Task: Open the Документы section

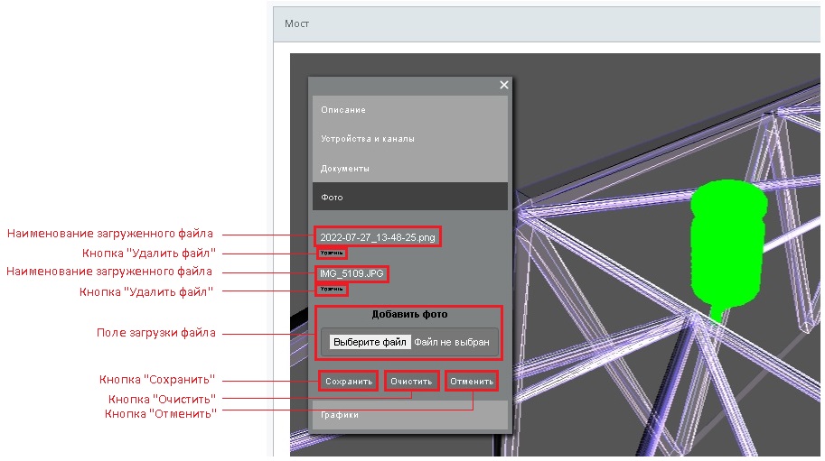Action: coord(409,169)
